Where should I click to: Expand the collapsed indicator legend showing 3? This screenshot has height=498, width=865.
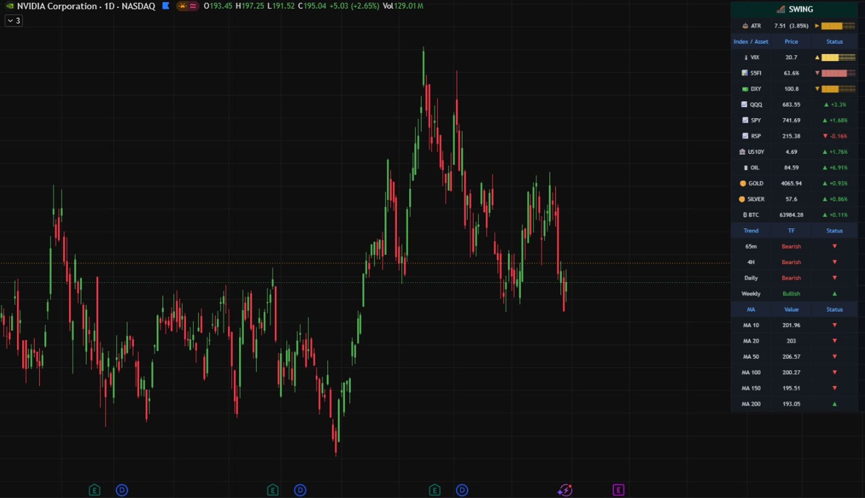click(x=14, y=21)
